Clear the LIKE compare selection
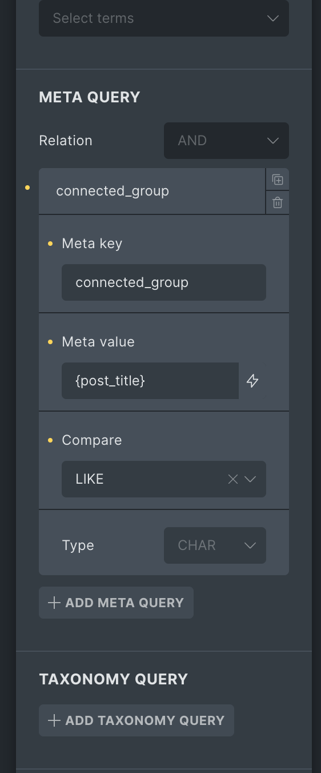The image size is (321, 773). 232,479
